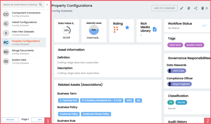Select Component Connectors in asset list

click(23, 14)
